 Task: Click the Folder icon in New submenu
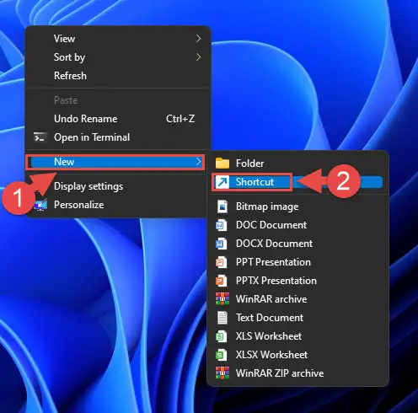(x=222, y=164)
